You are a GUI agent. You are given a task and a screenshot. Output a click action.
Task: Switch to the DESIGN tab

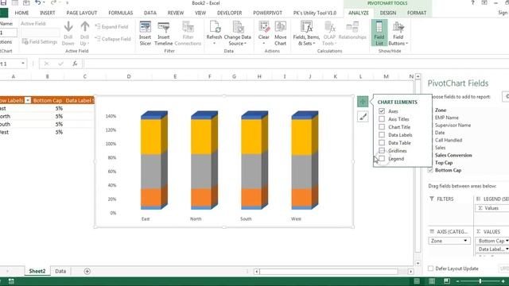point(388,13)
